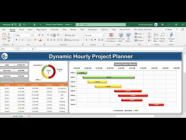
Task: Click the Borders icon
Action: pyautogui.click(x=29, y=40)
